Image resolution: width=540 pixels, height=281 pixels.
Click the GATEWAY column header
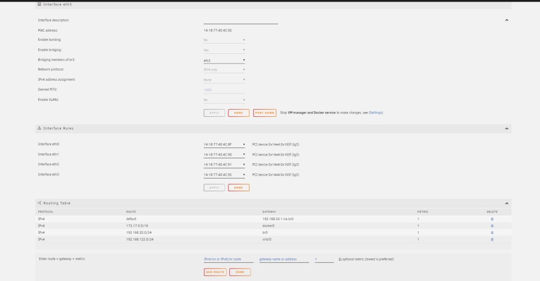269,212
